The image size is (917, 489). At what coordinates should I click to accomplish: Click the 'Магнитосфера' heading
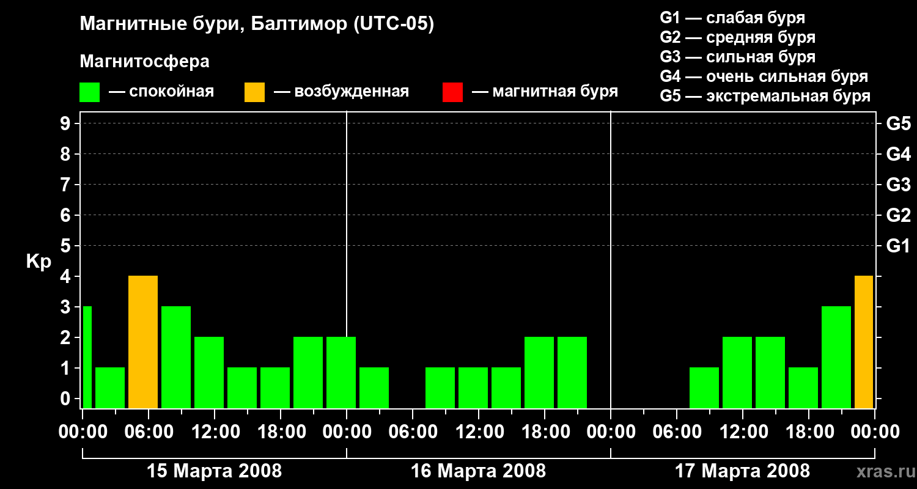point(144,62)
